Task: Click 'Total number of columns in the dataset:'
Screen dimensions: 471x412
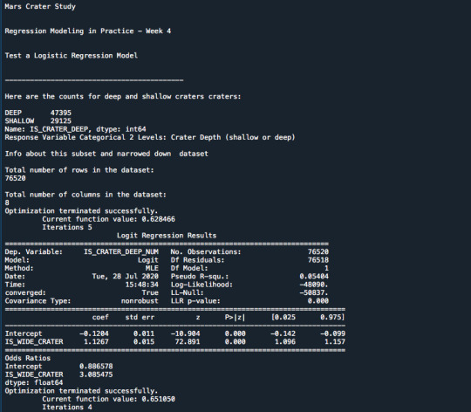Action: [85, 195]
